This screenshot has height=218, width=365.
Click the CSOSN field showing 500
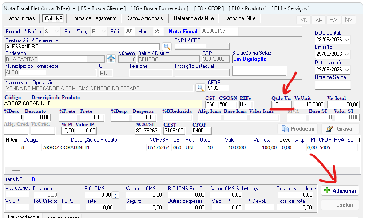coord(227,104)
